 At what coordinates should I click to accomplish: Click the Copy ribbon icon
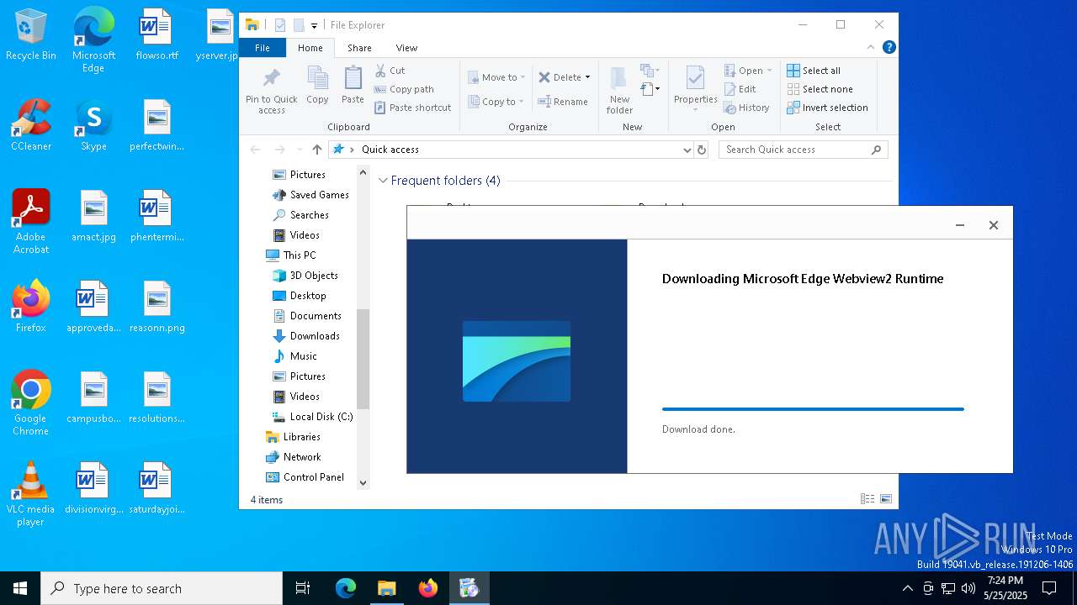[317, 86]
